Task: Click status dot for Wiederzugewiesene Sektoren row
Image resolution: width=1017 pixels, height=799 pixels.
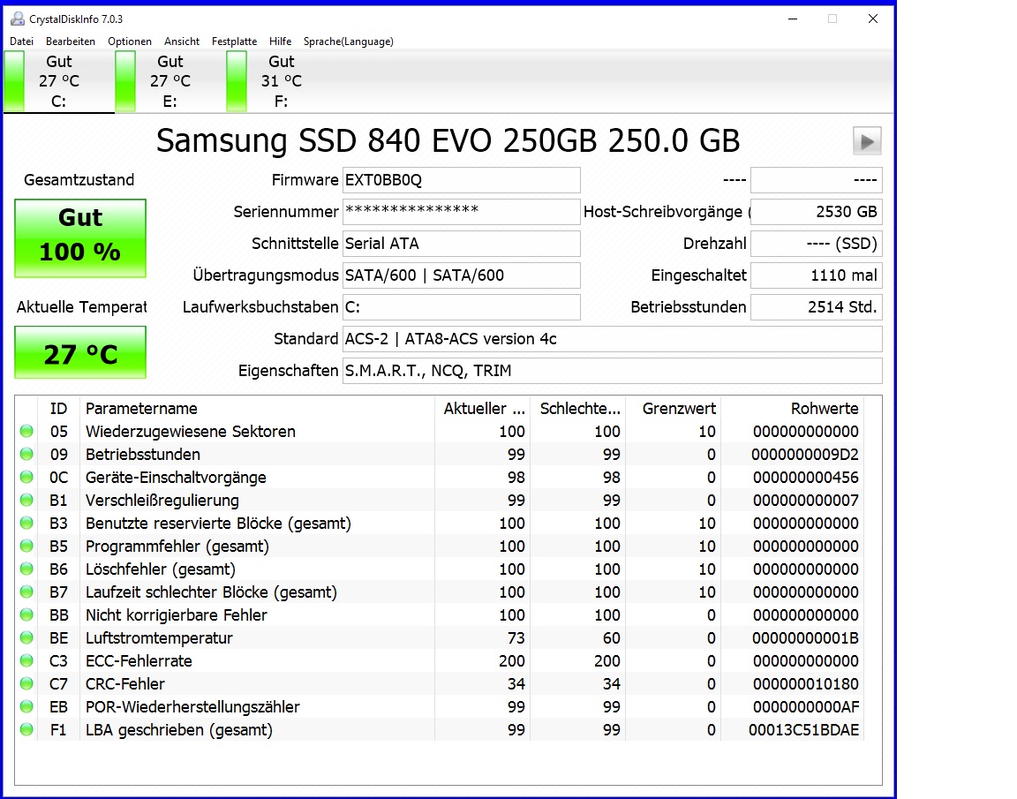Action: click(x=26, y=431)
